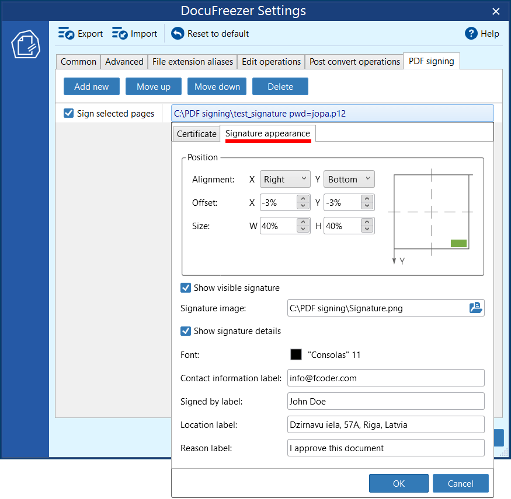The height and width of the screenshot is (499, 511).
Task: Click the Delete button
Action: point(280,86)
